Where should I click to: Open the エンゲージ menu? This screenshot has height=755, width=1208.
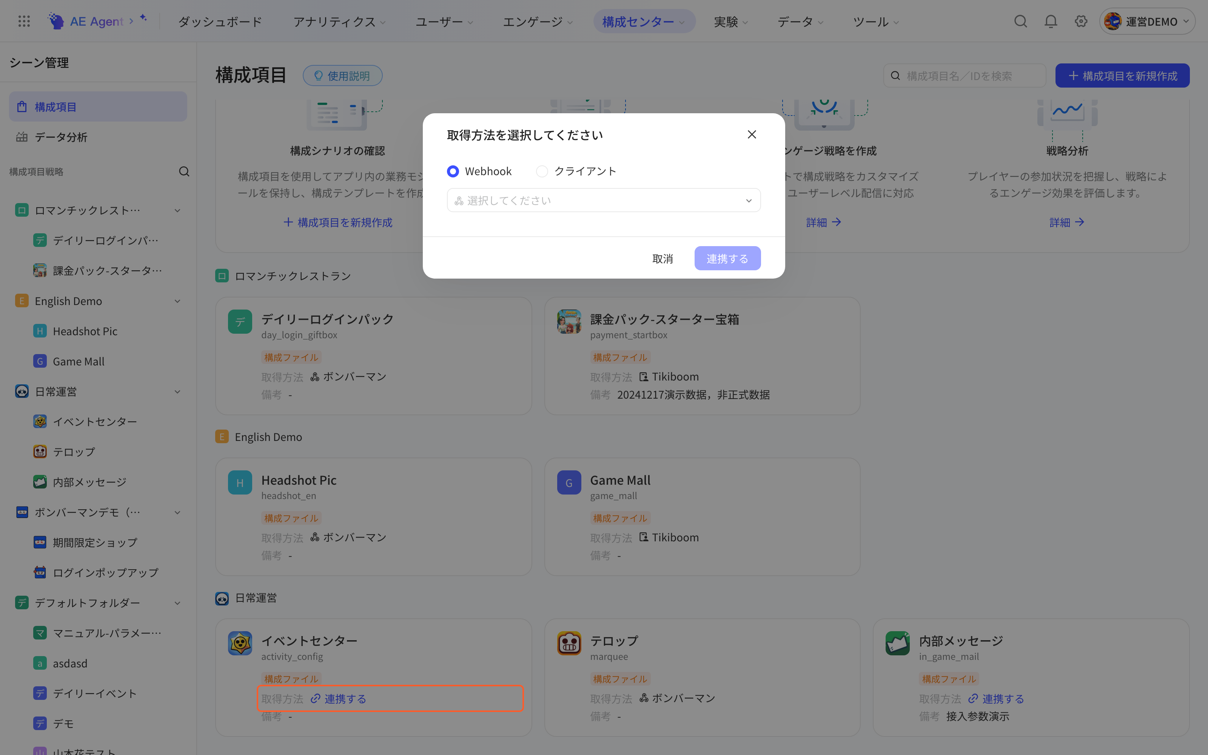(538, 22)
